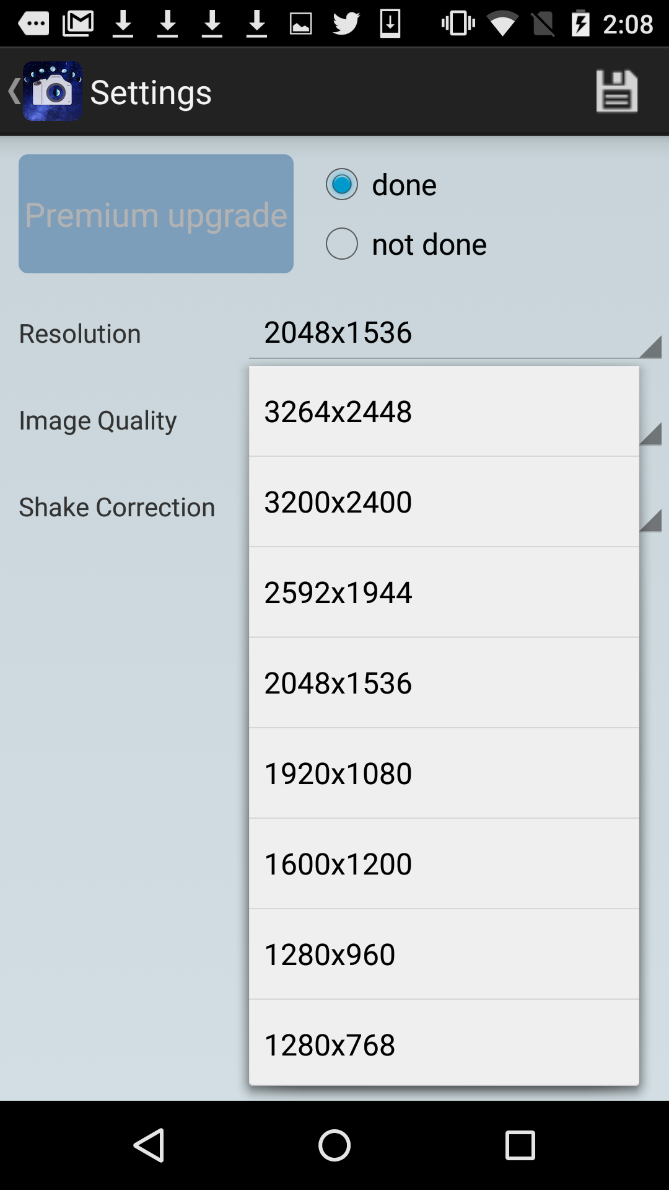Choose 1920x1080 from resolution list
The image size is (669, 1190).
444,773
